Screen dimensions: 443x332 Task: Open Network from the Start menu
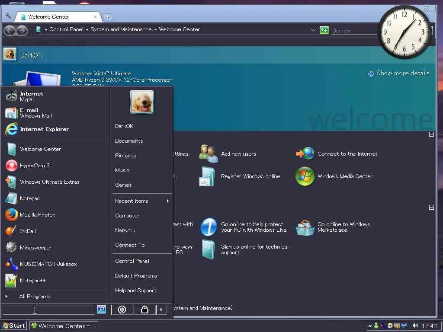point(125,230)
